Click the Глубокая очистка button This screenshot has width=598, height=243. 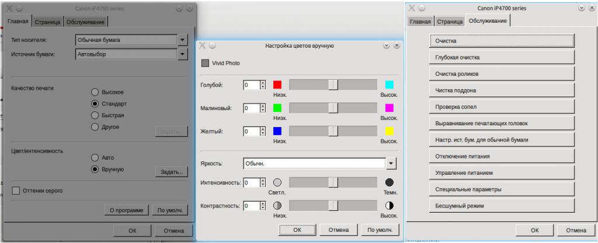click(502, 58)
